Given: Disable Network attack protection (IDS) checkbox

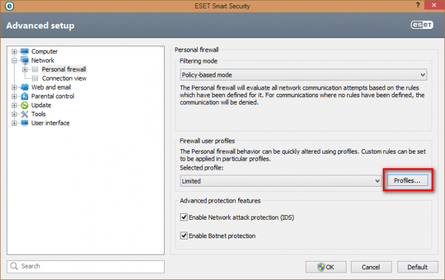Looking at the screenshot, I should (x=185, y=218).
